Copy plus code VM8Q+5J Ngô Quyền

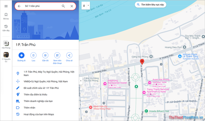(x=46, y=81)
